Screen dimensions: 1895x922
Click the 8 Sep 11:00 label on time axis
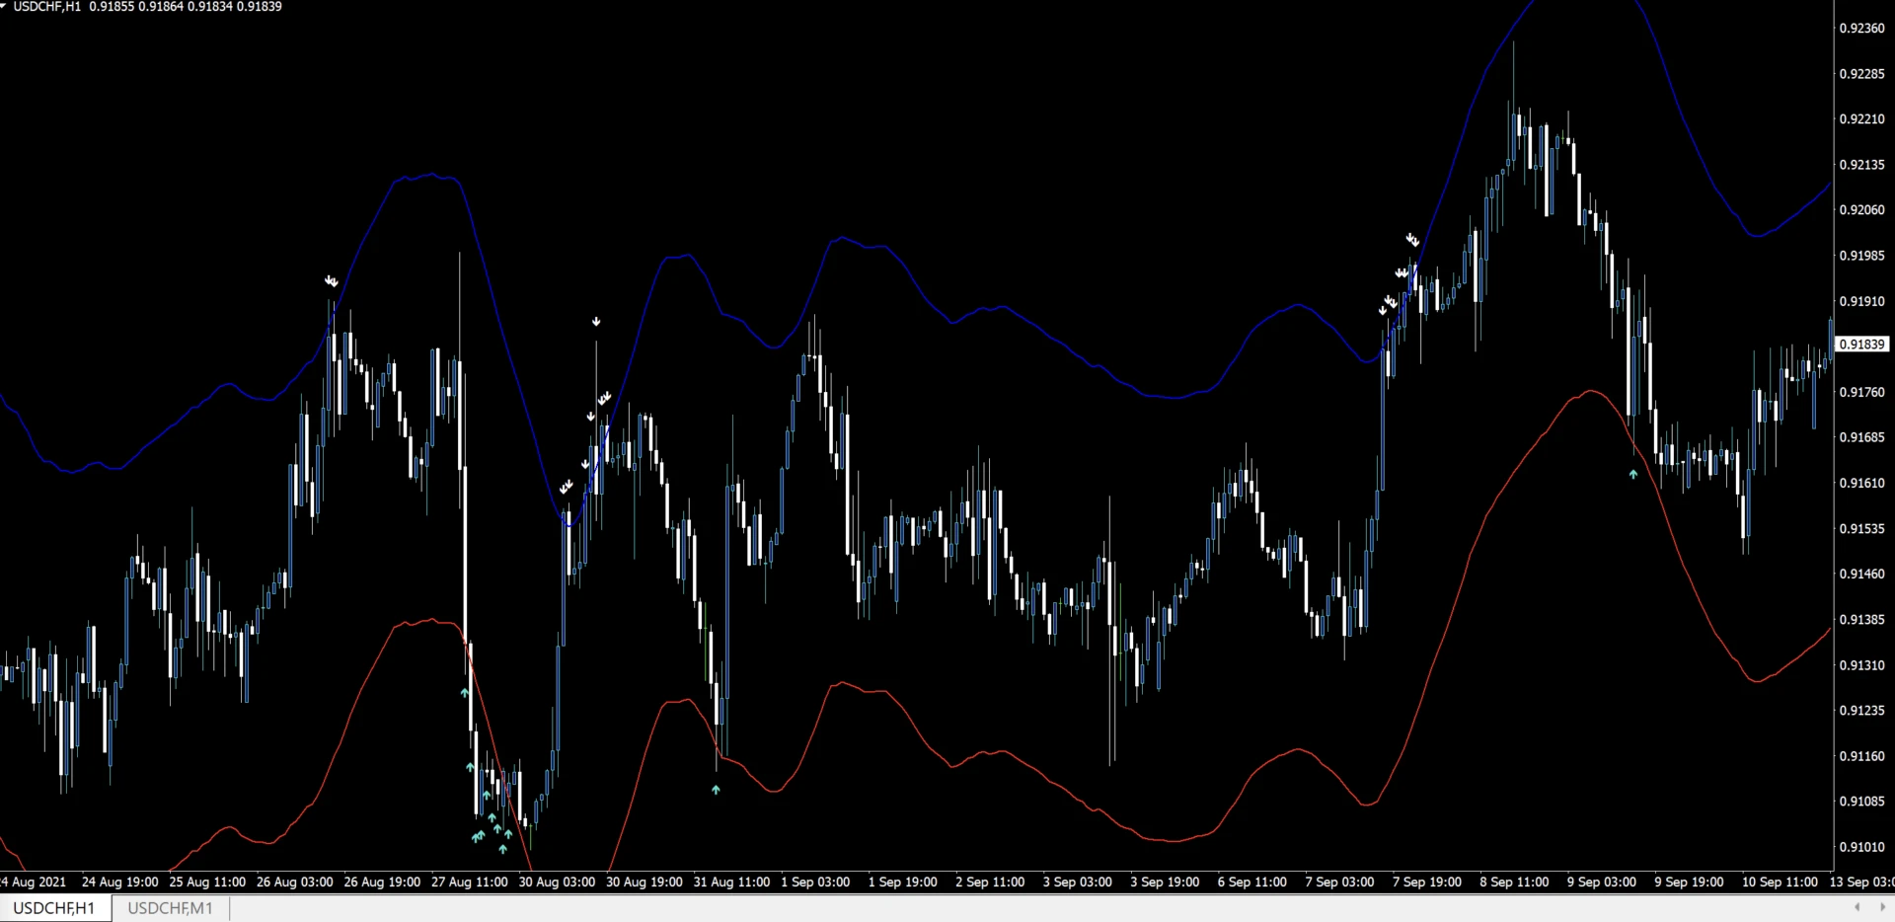pos(1514,882)
